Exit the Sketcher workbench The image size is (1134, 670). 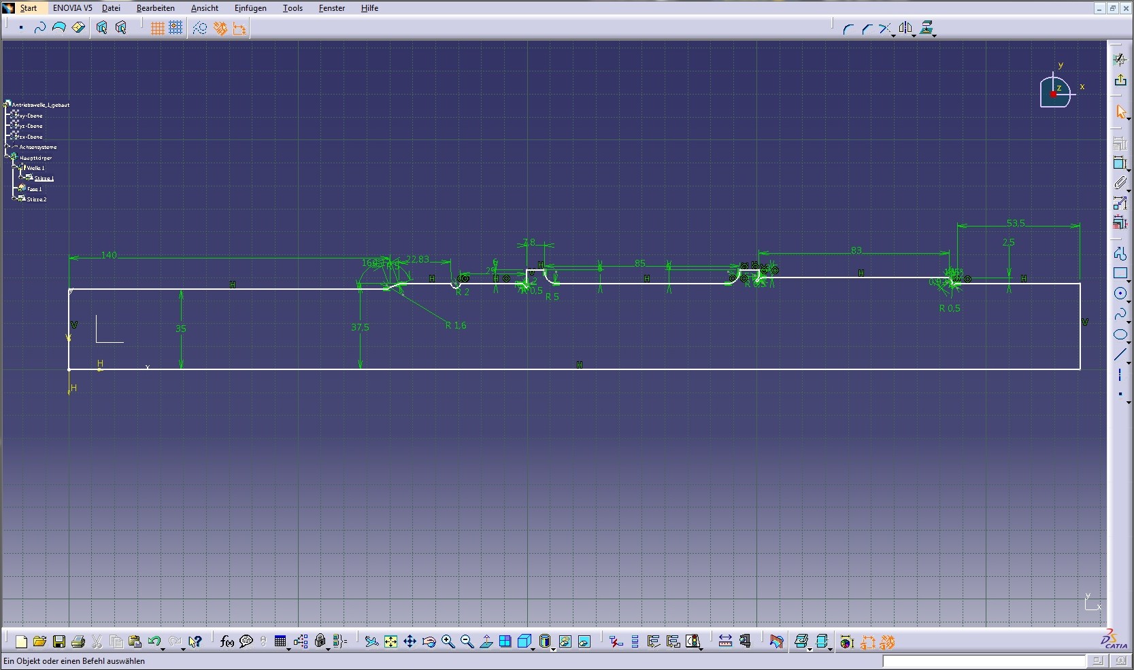[x=1120, y=80]
